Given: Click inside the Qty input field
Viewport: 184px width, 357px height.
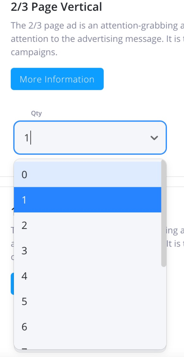Looking at the screenshot, I should 90,137.
